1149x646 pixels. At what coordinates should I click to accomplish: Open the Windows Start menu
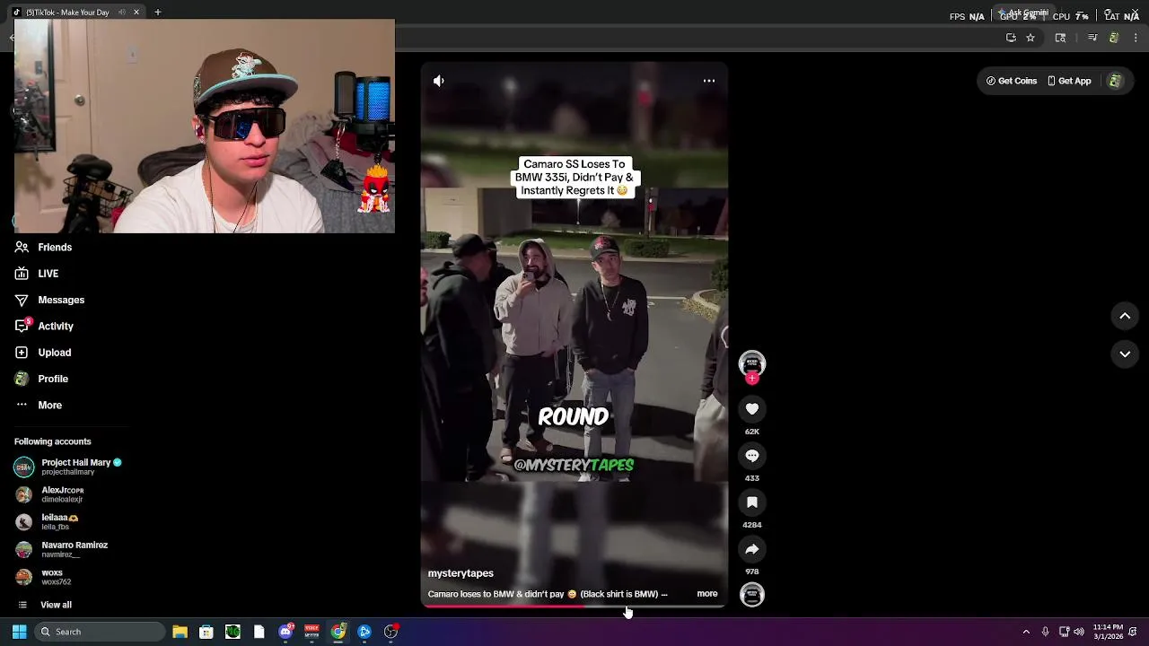click(19, 632)
